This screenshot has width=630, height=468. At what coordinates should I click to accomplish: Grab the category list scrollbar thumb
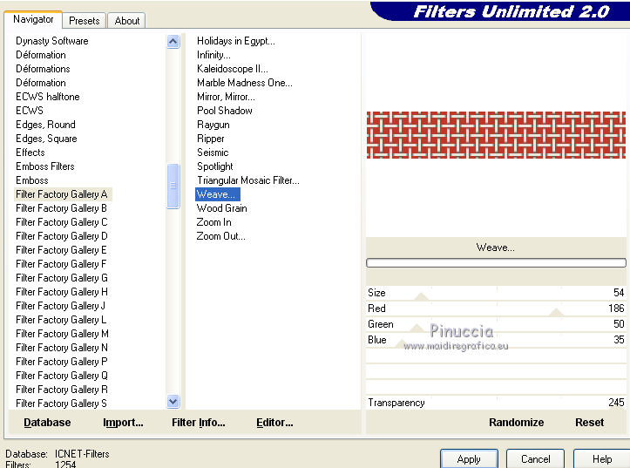173,186
